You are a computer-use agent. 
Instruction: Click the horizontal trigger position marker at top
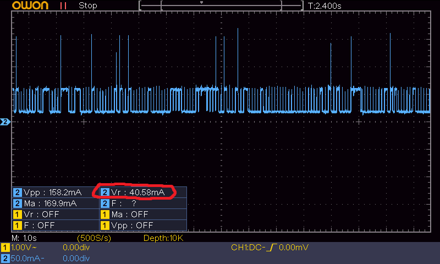click(201, 2)
